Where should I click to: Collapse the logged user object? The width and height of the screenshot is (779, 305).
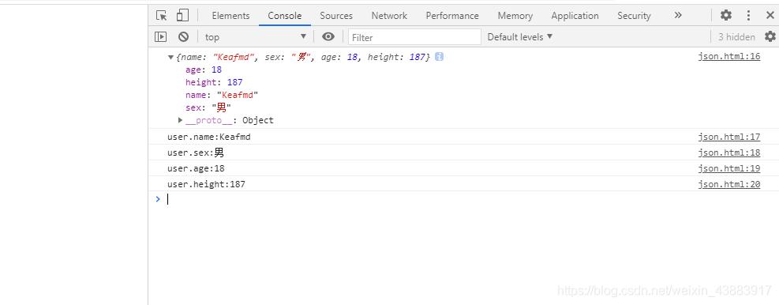pyautogui.click(x=171, y=57)
